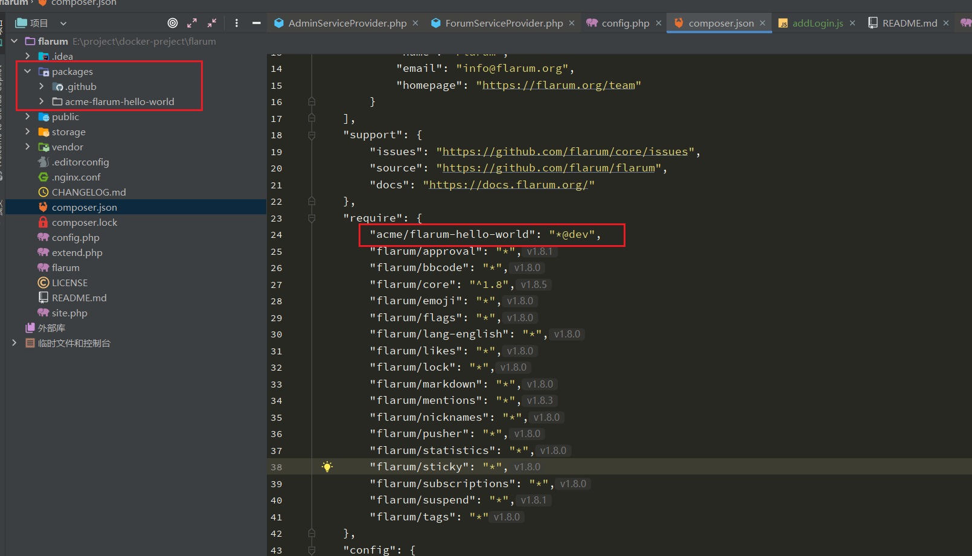Collapse the flarum root folder
Screen dimensions: 972x556
[14, 41]
